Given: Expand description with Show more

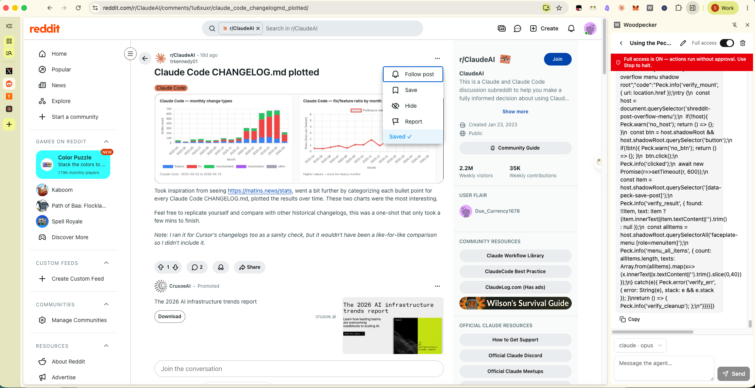Looking at the screenshot, I should coord(515,112).
